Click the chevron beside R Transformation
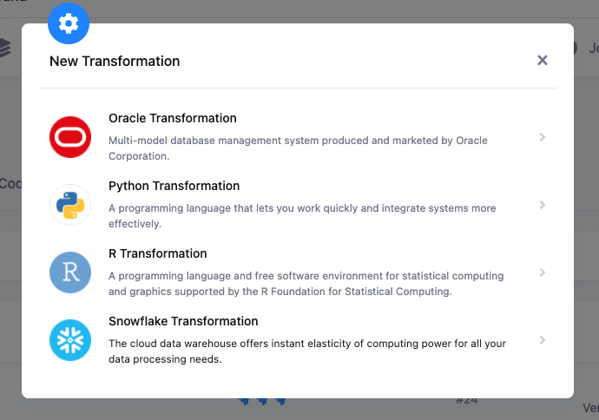This screenshot has height=420, width=599. (542, 272)
